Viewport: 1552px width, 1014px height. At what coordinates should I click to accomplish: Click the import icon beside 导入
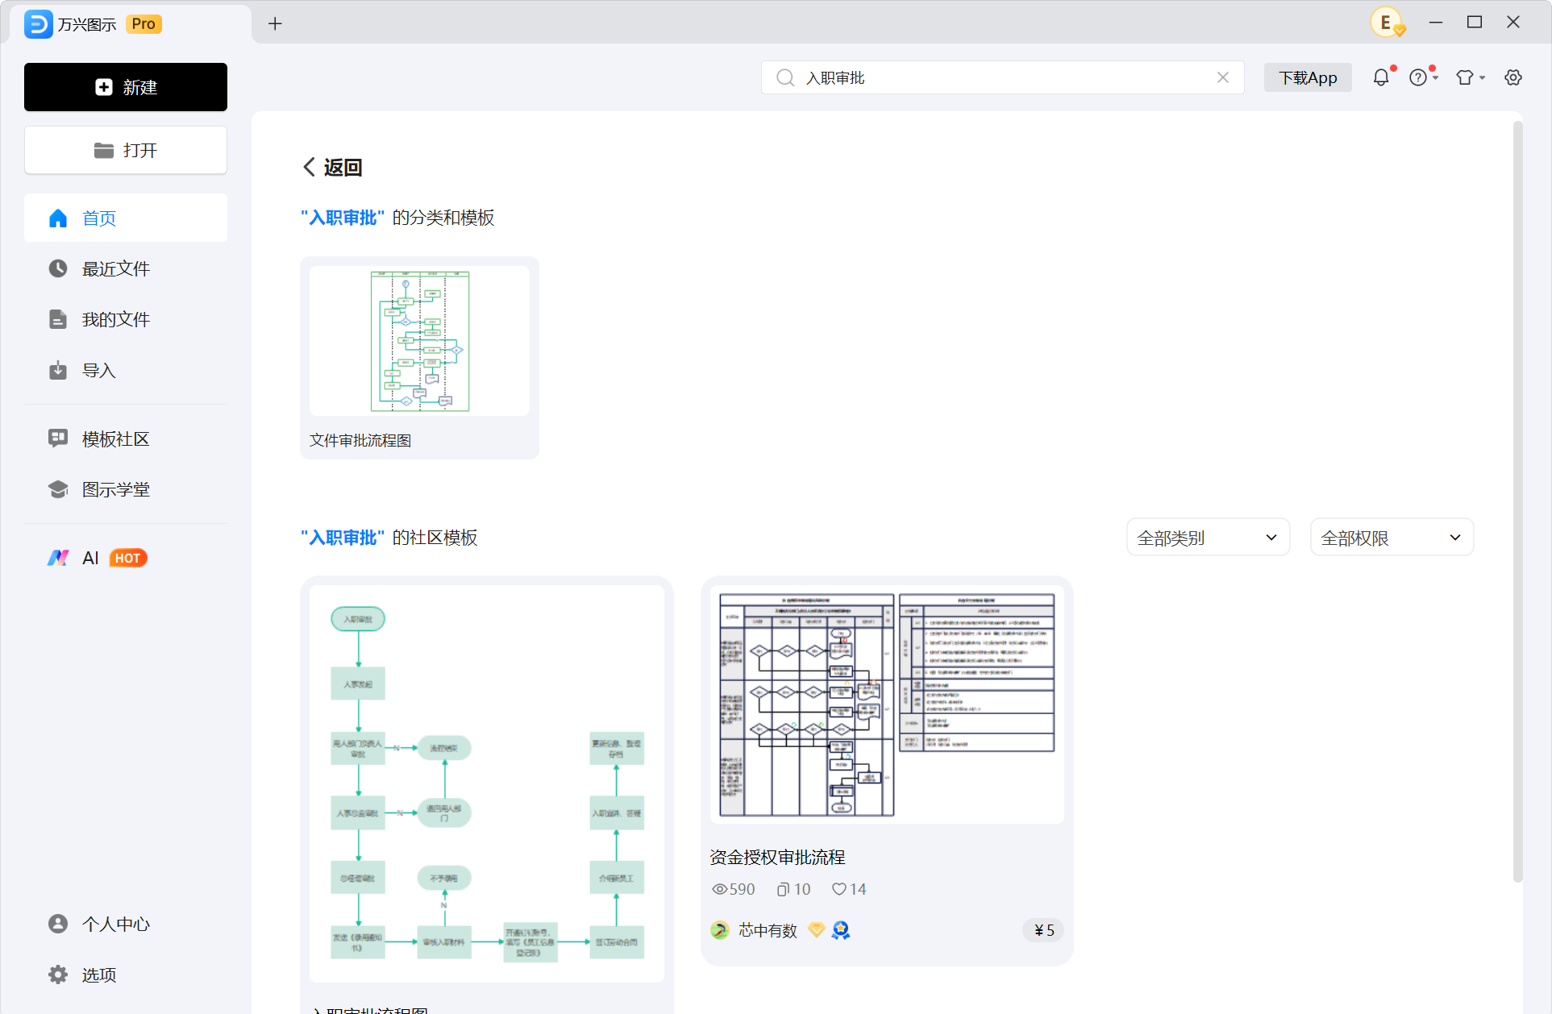click(58, 370)
